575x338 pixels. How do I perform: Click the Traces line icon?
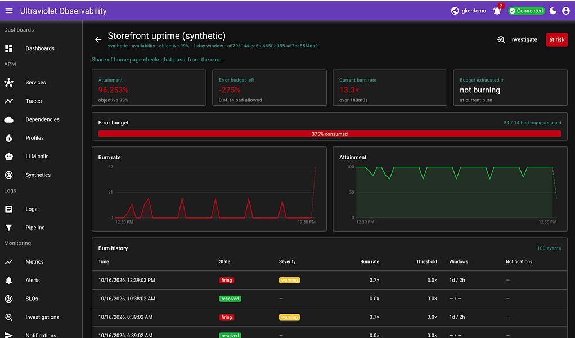pyautogui.click(x=9, y=101)
